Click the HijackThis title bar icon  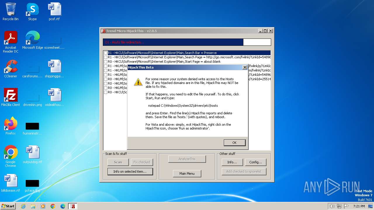103,31
